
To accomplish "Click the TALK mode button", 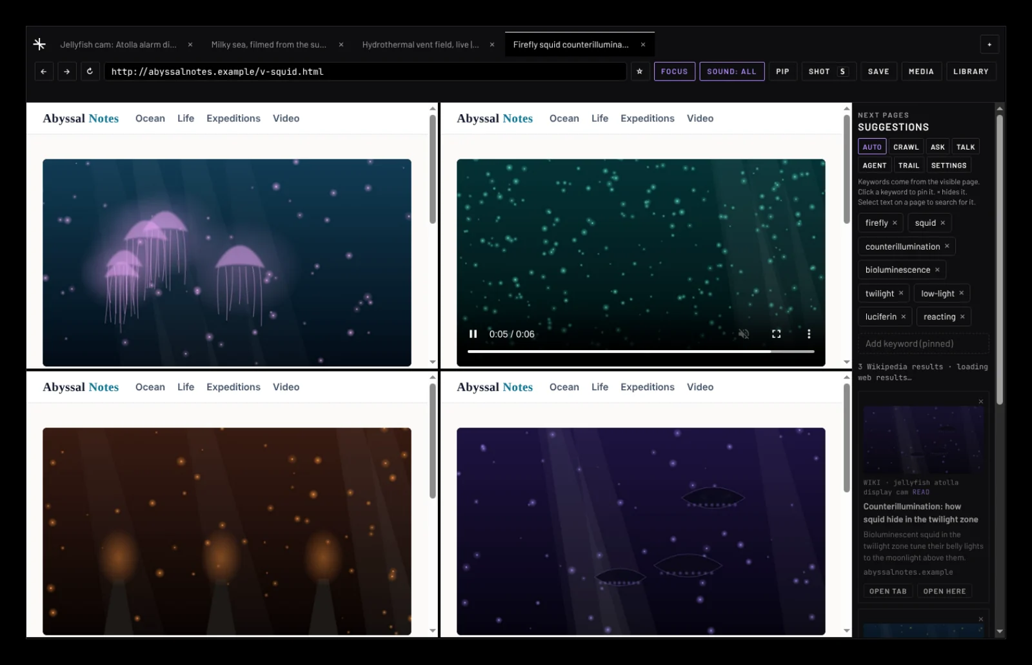I will [966, 147].
